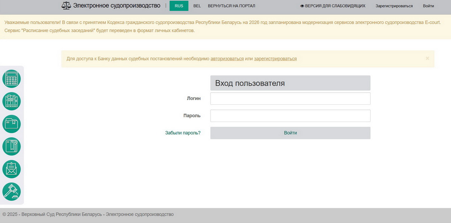Click 'Вернуться на портал' menu item

coord(232,6)
